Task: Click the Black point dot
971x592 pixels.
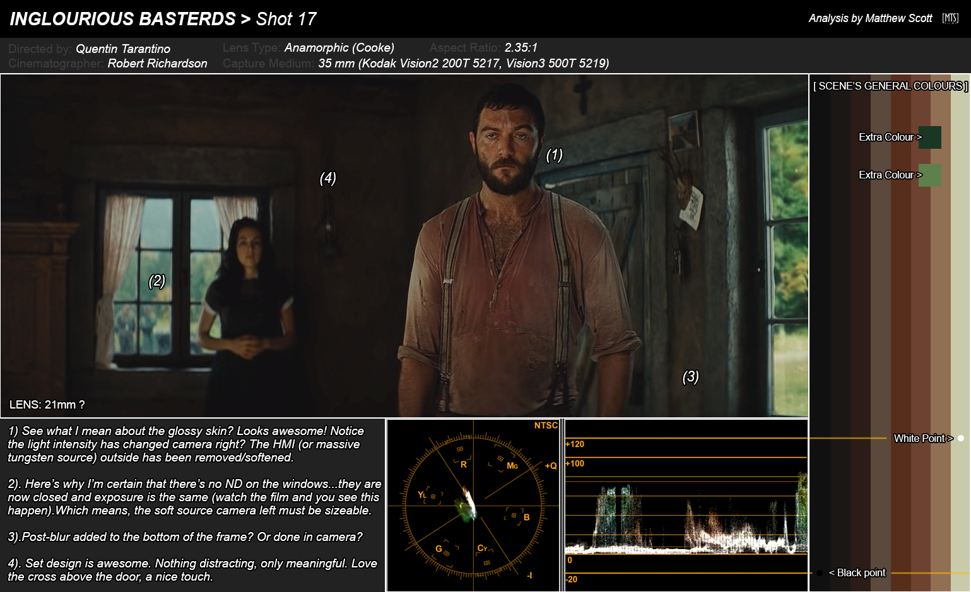Action: click(x=819, y=573)
